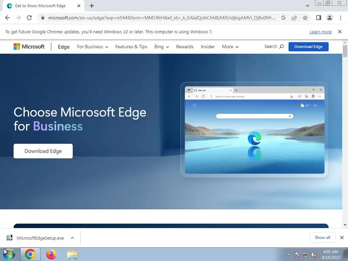This screenshot has height=261, width=348.
Task: Open the Edge home link
Action: (64, 47)
